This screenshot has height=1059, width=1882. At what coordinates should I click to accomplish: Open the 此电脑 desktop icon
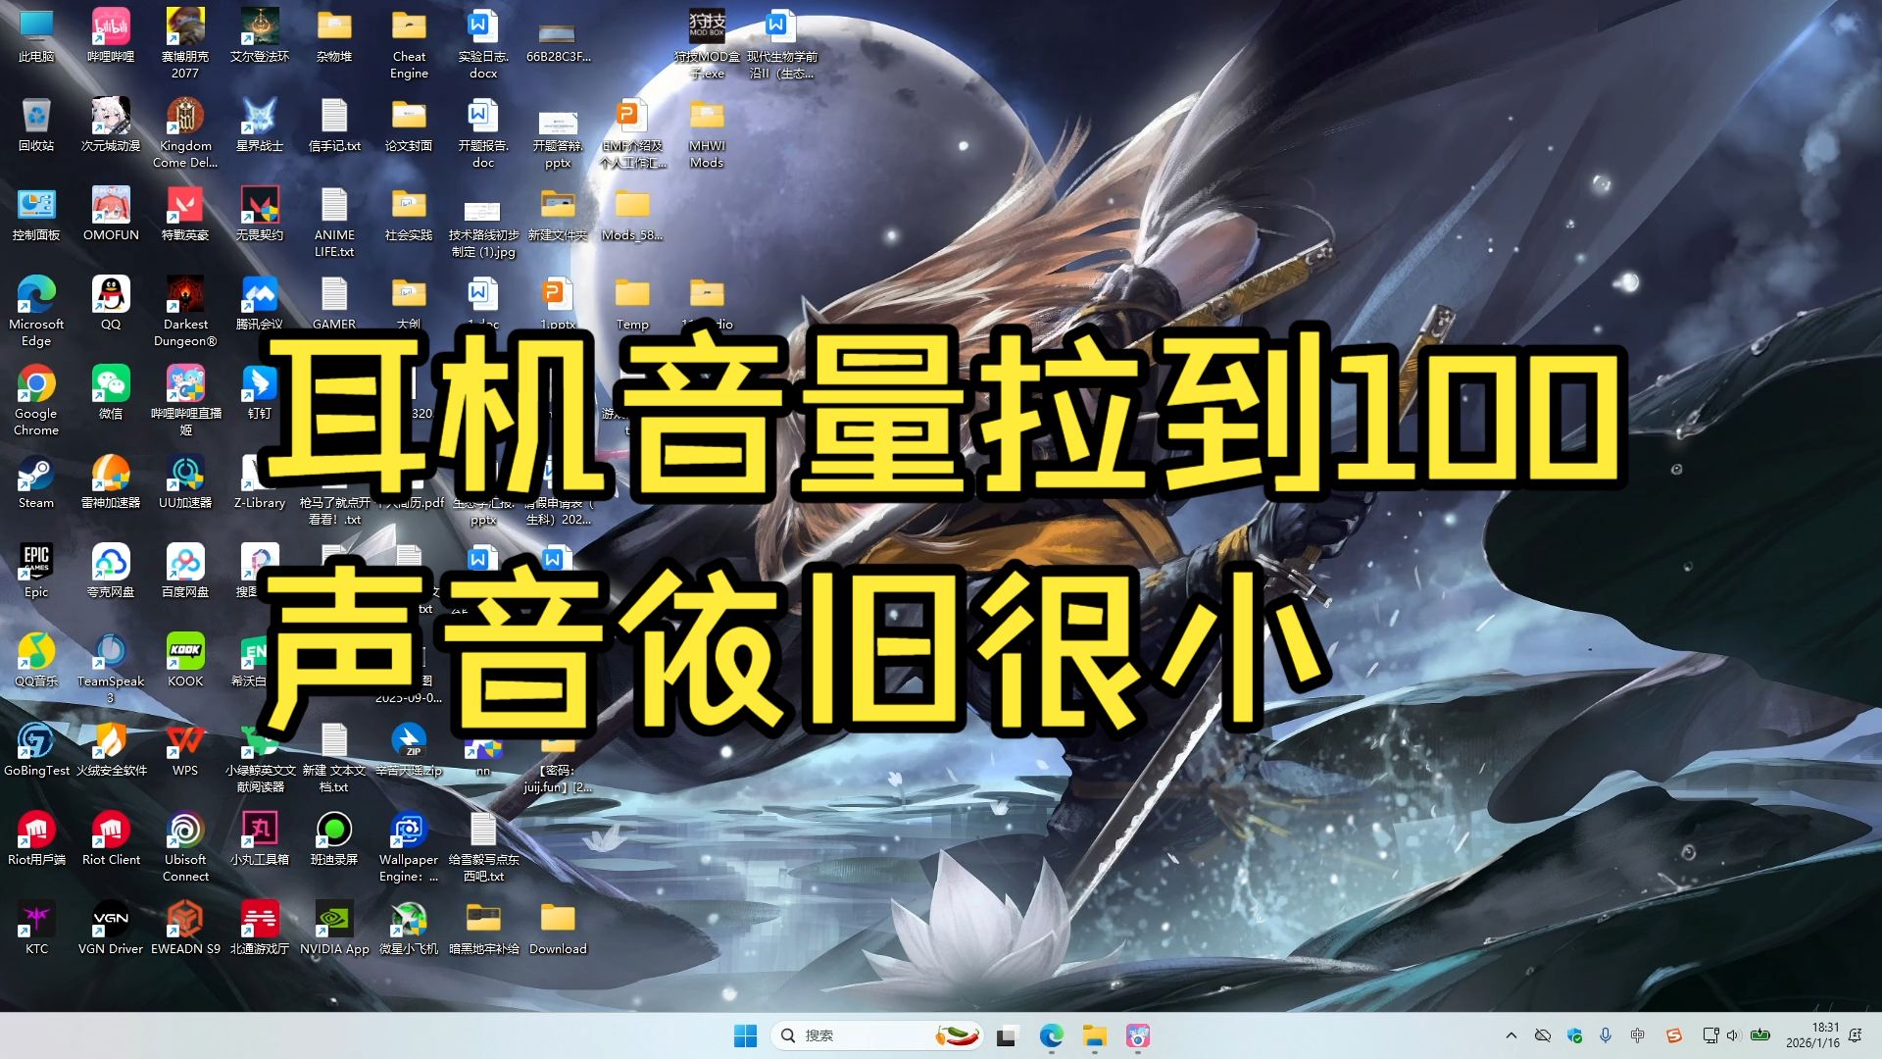(36, 36)
